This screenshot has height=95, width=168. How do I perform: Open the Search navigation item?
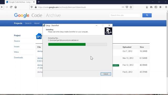click(28, 23)
